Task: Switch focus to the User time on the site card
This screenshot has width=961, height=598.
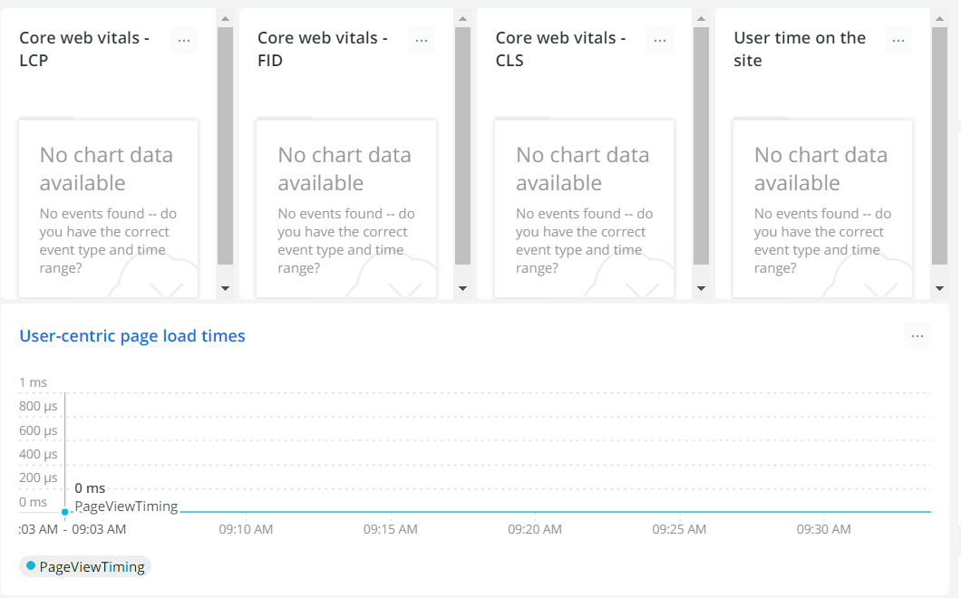Action: 800,48
